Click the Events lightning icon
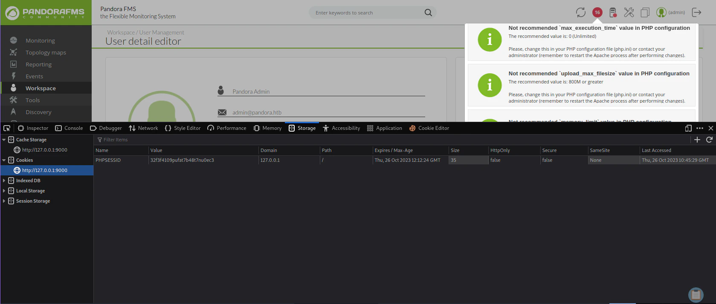 14,76
